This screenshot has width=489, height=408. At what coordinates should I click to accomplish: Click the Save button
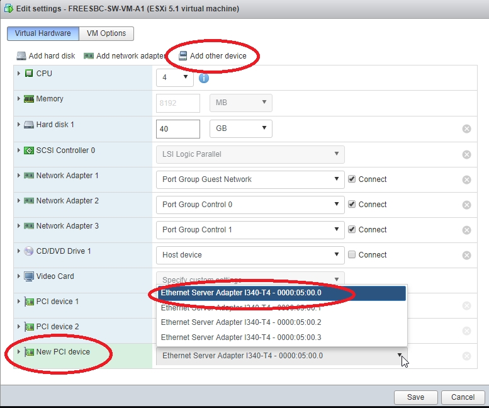coord(415,397)
